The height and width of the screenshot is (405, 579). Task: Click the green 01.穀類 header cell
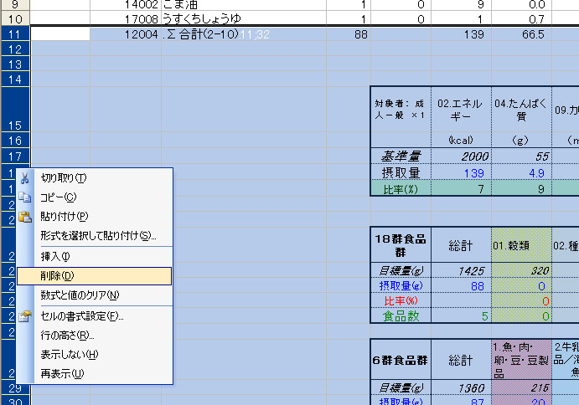pyautogui.click(x=521, y=245)
